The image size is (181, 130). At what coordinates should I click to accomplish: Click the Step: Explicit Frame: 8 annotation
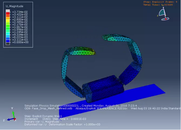coord(160,2)
